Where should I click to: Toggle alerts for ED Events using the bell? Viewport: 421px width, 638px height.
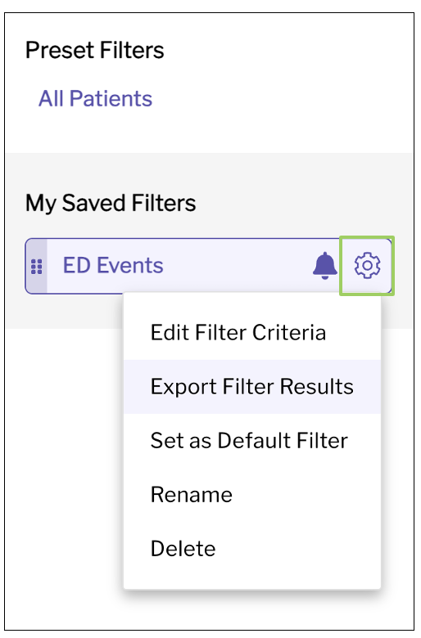pos(325,266)
